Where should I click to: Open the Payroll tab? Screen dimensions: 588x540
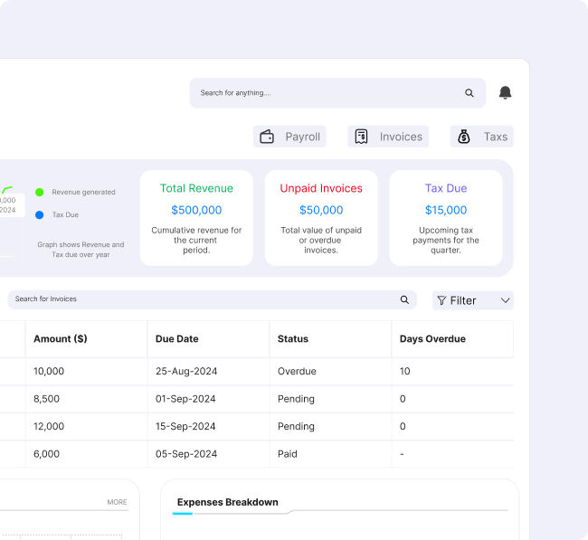click(x=289, y=137)
